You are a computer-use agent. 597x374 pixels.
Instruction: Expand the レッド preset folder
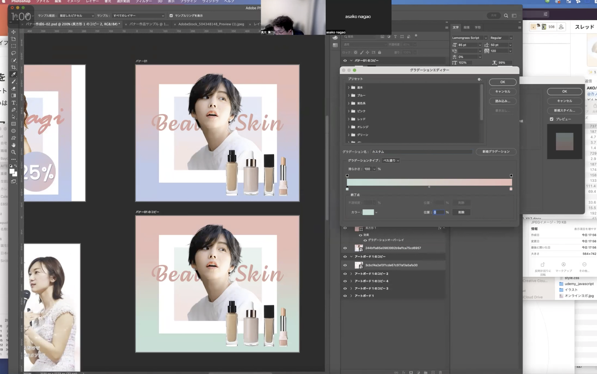click(x=349, y=119)
